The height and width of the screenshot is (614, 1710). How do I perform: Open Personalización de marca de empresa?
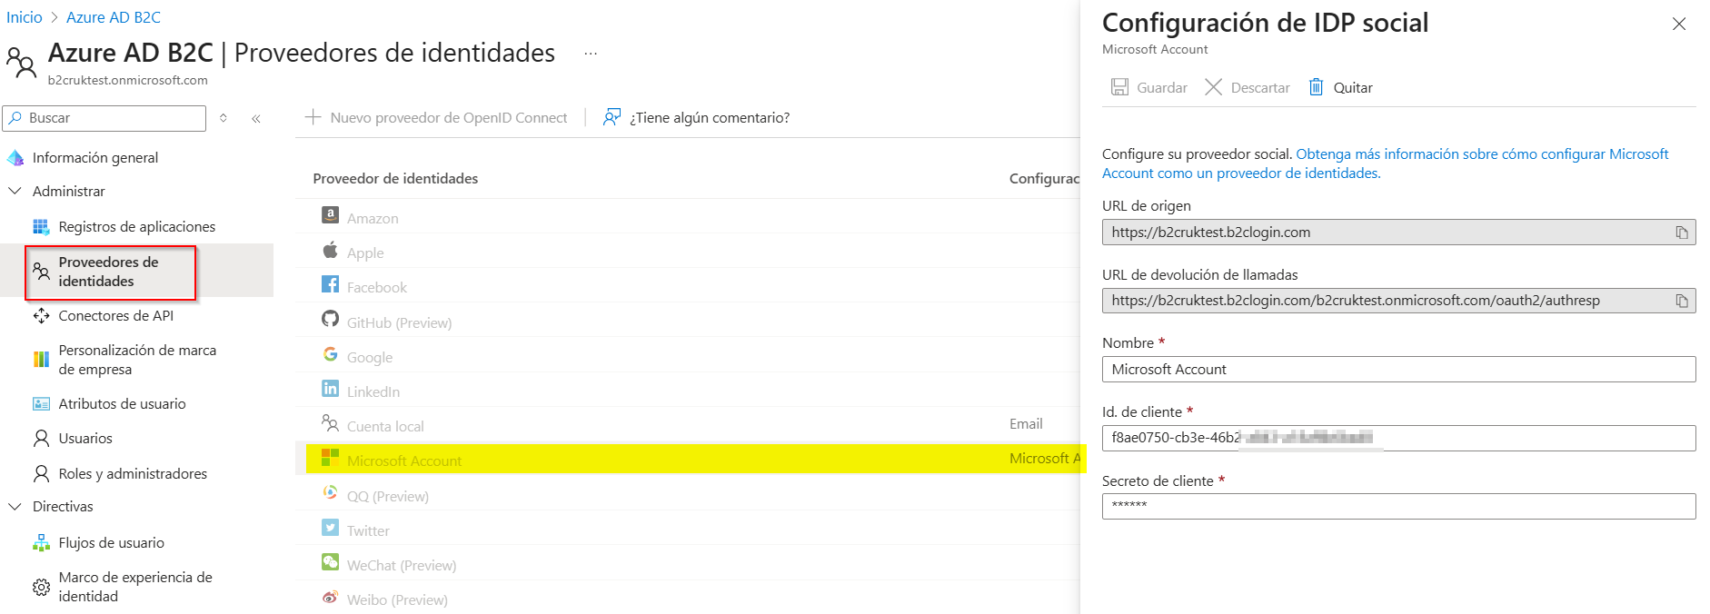click(137, 360)
